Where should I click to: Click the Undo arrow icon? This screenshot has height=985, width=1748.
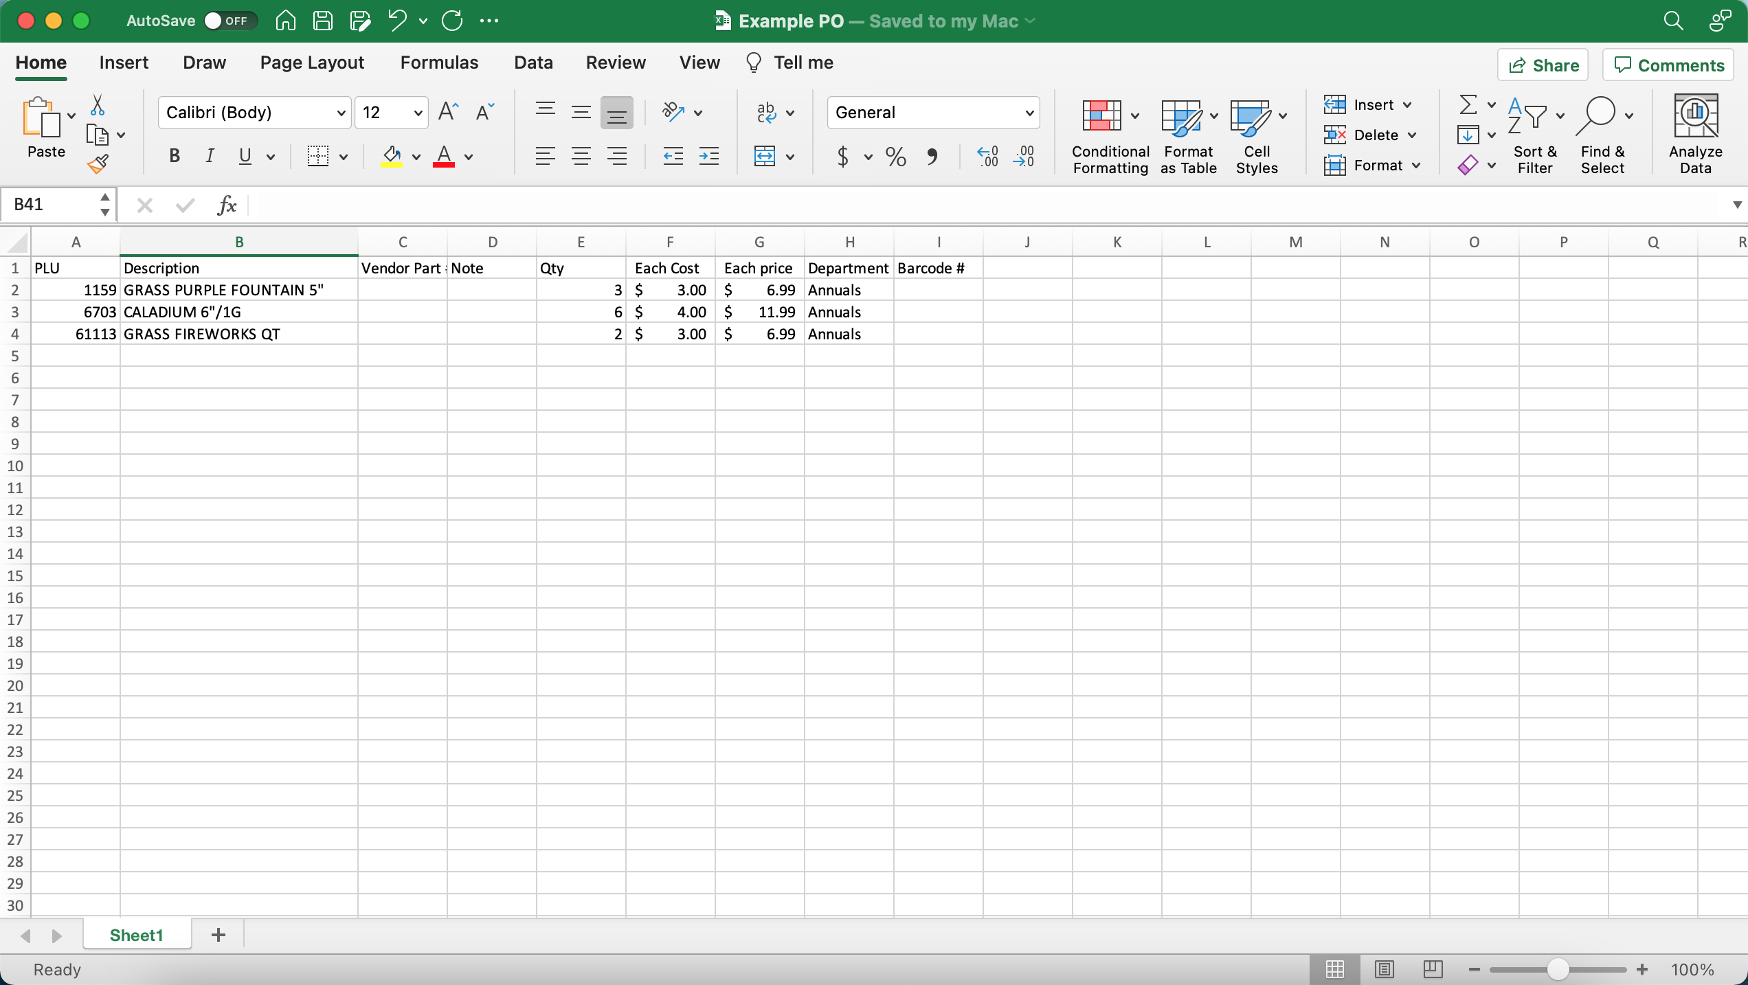click(397, 21)
